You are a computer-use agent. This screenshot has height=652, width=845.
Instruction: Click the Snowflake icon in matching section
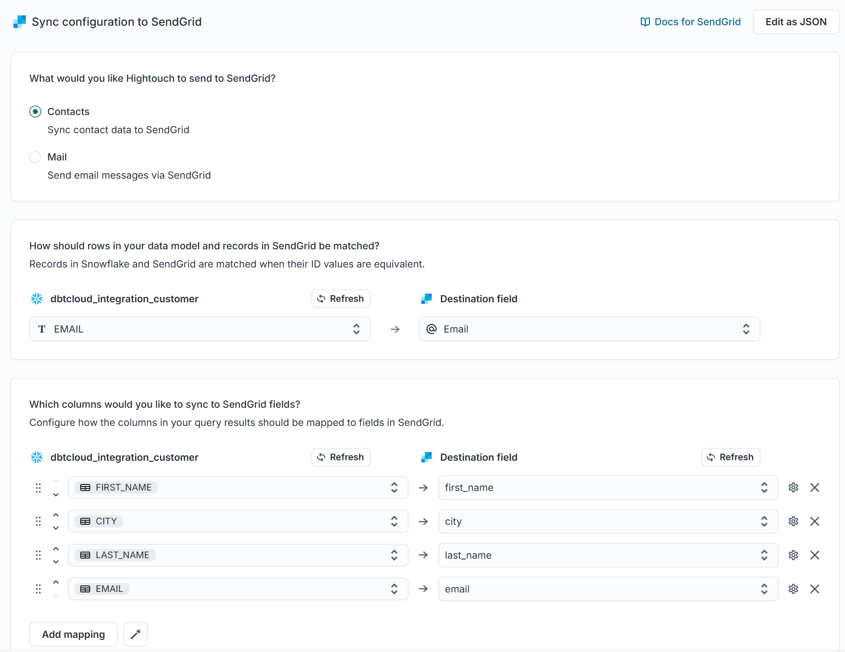37,299
